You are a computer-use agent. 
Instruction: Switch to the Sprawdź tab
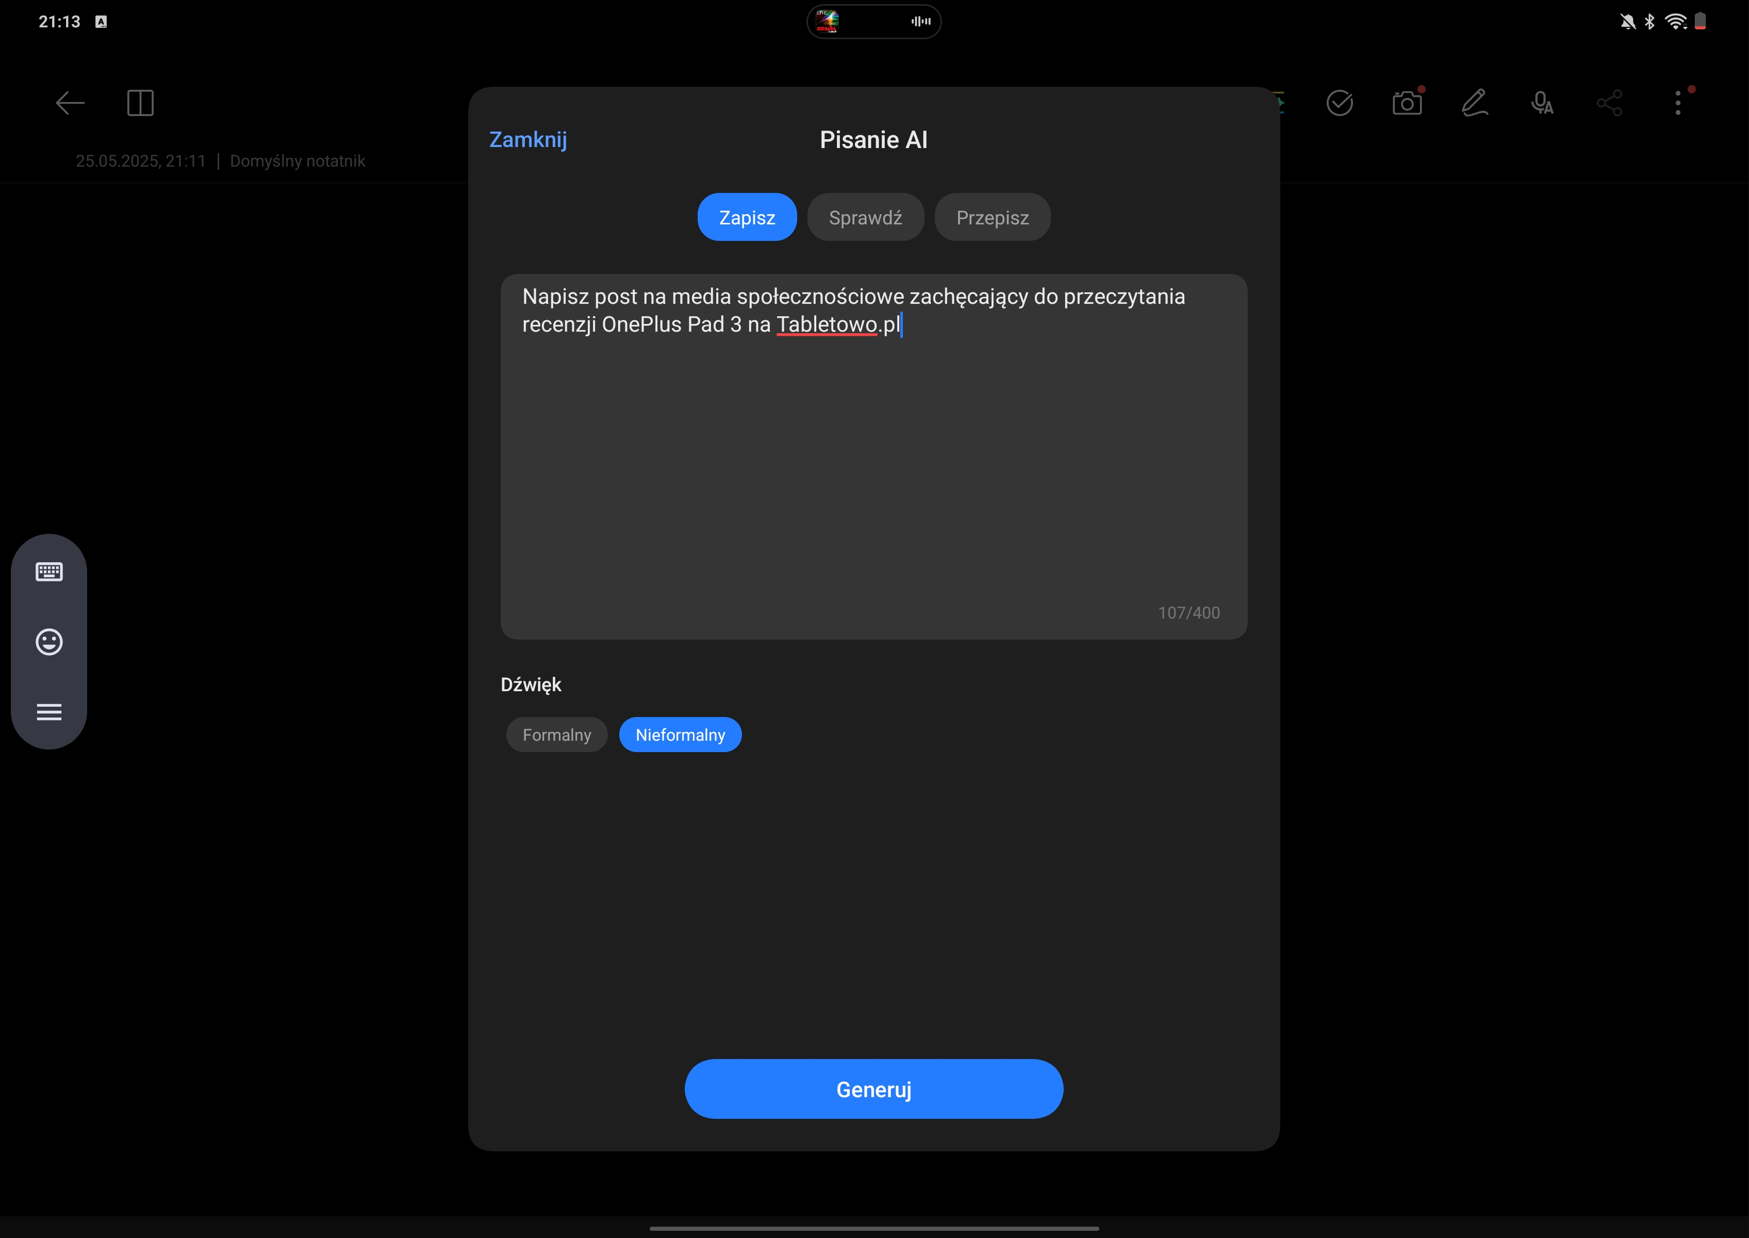(x=866, y=217)
